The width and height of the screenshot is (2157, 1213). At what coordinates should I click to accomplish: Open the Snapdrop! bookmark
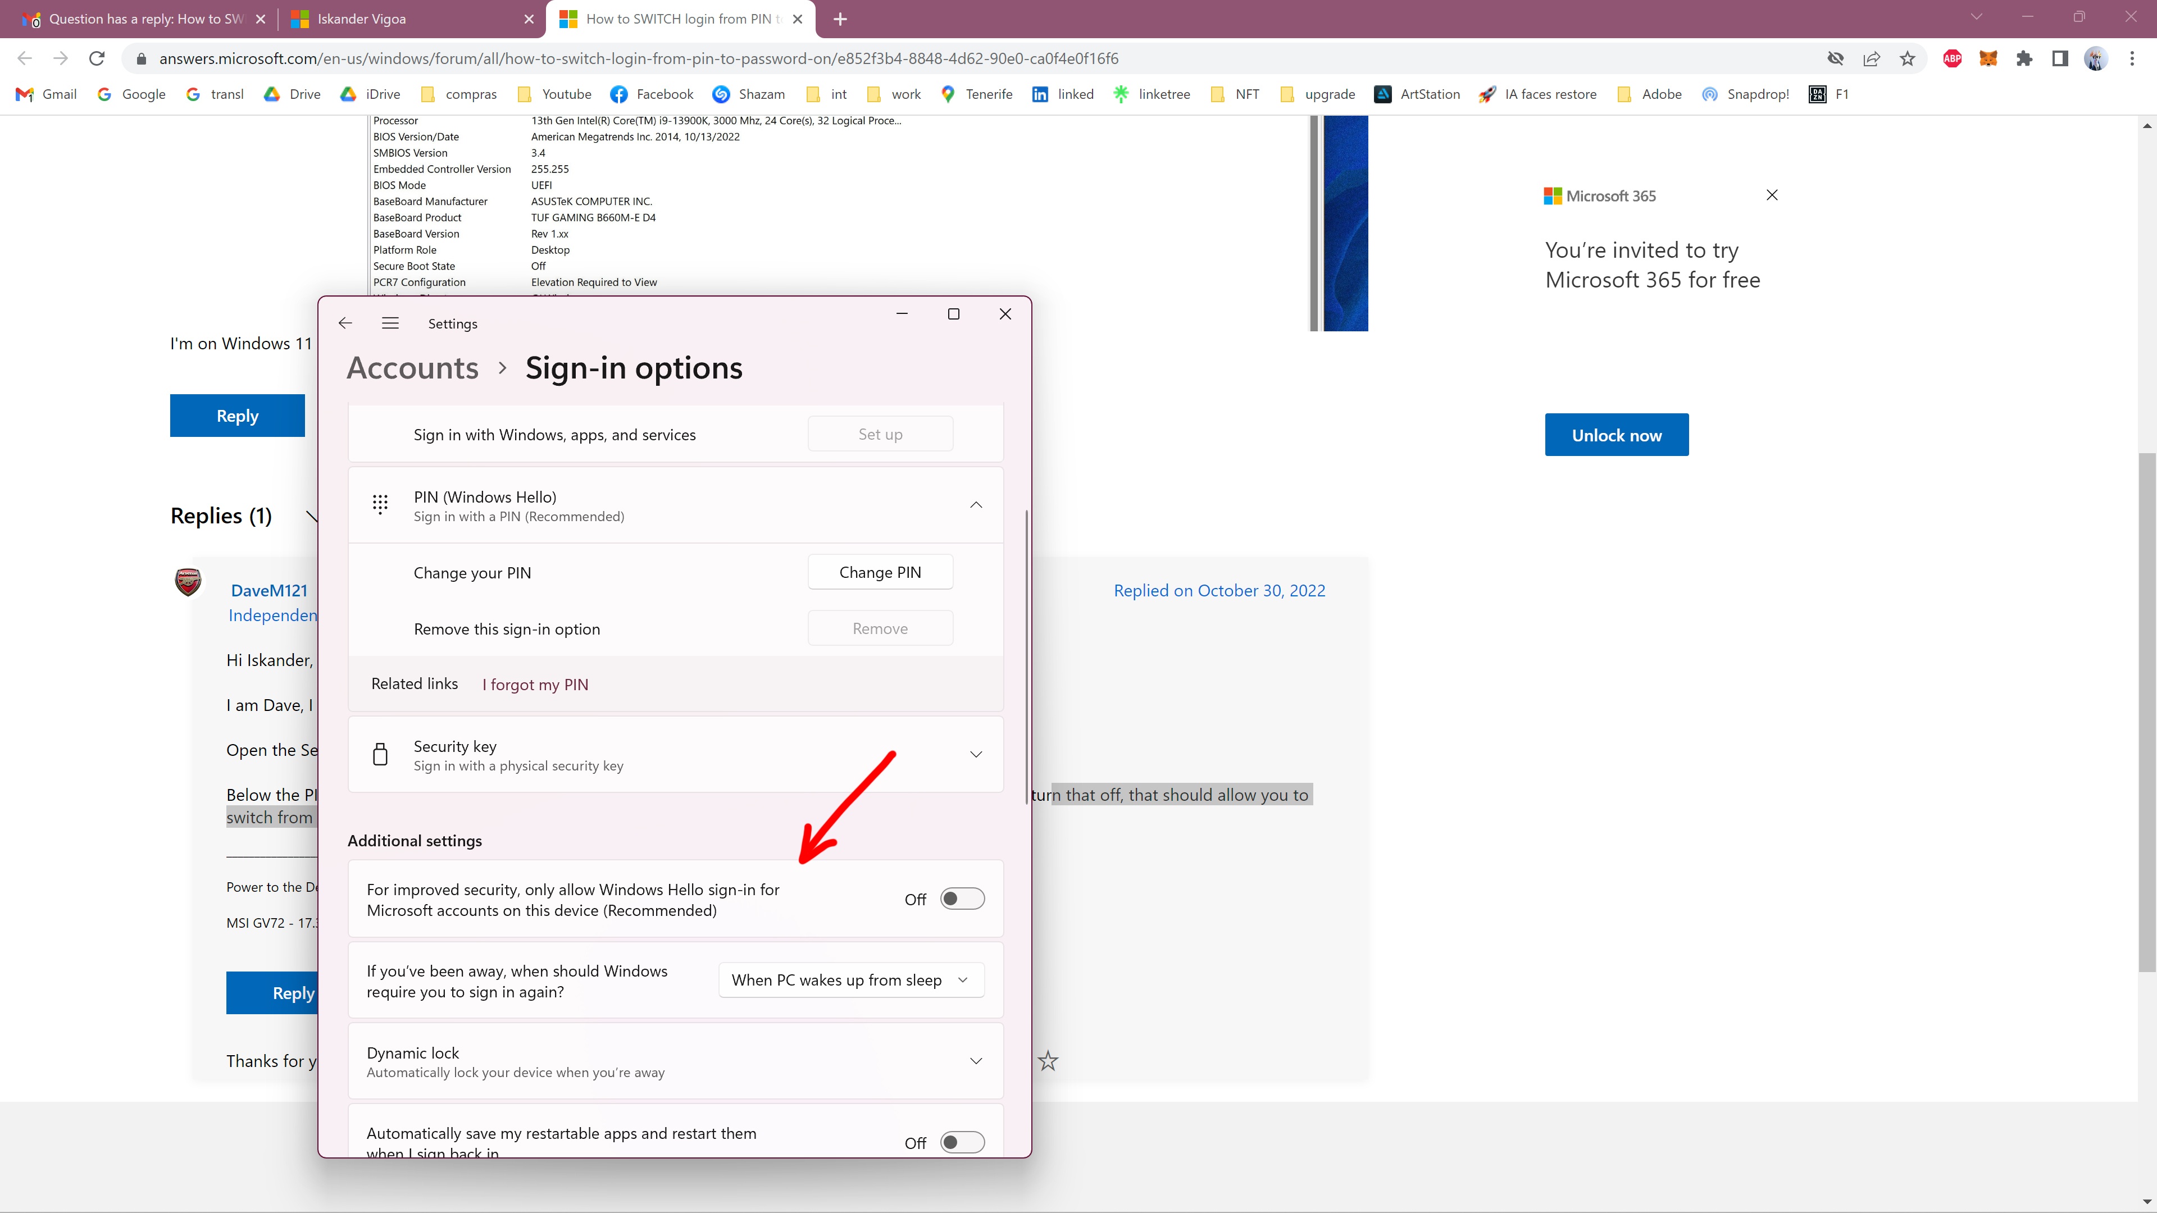coord(1747,94)
